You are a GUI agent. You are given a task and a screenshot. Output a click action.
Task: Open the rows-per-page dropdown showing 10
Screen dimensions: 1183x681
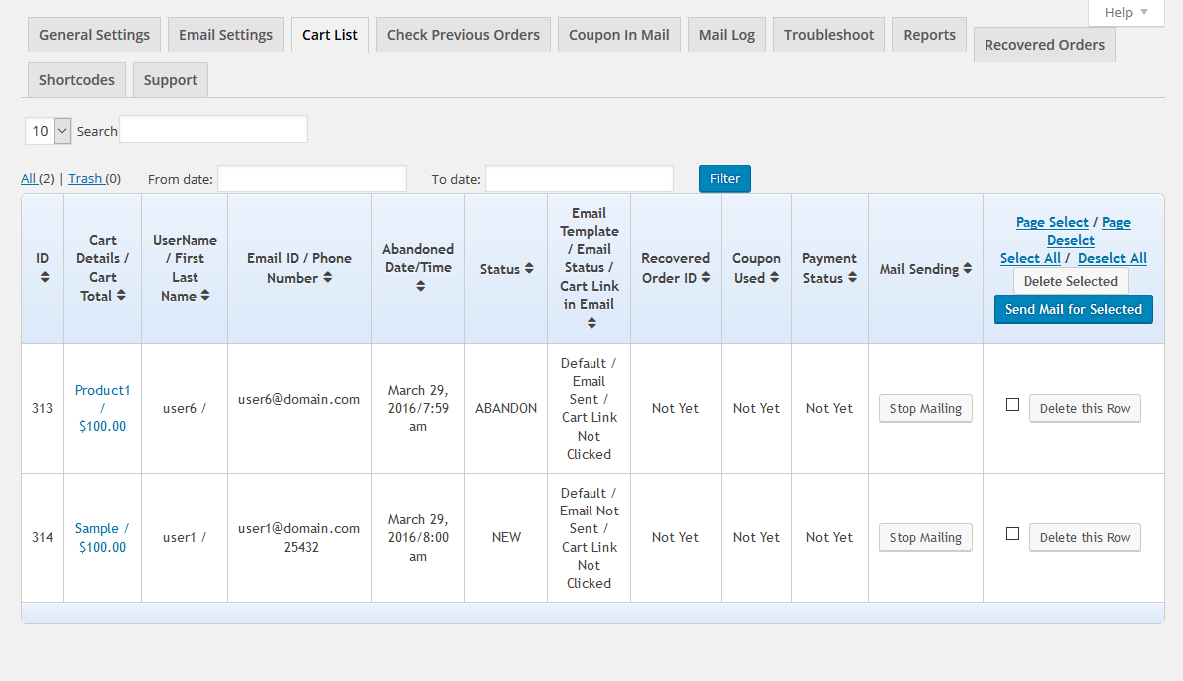[48, 130]
